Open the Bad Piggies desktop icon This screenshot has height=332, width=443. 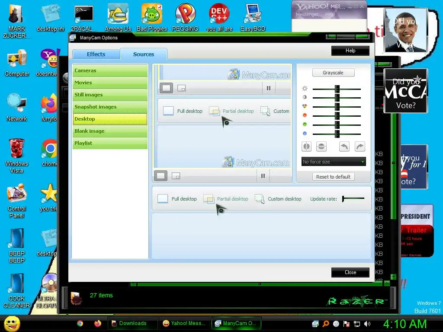click(152, 18)
